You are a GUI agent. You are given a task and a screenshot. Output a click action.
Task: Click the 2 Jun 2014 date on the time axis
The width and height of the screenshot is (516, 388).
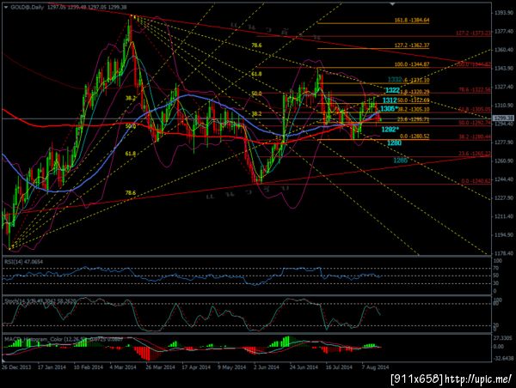coord(267,367)
